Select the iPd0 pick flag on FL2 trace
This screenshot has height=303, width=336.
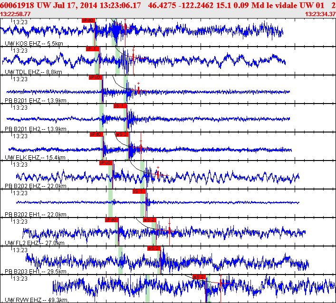tap(112, 220)
